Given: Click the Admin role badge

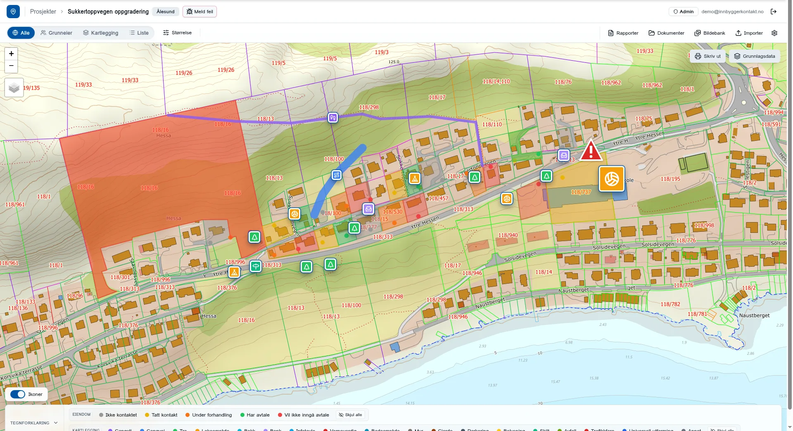Looking at the screenshot, I should pyautogui.click(x=683, y=12).
